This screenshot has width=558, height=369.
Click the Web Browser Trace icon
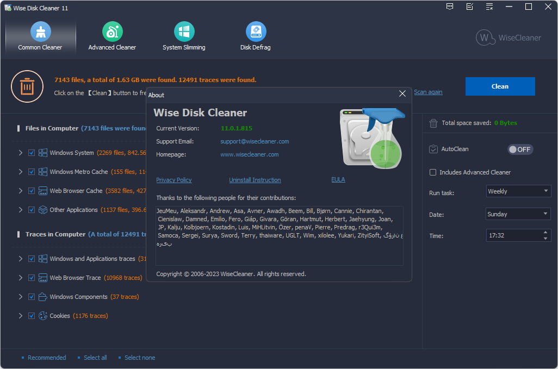(x=43, y=278)
